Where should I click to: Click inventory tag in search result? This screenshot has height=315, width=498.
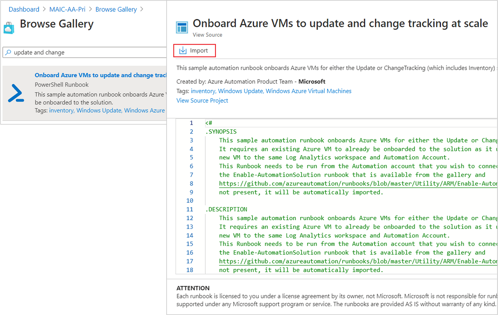tap(61, 110)
